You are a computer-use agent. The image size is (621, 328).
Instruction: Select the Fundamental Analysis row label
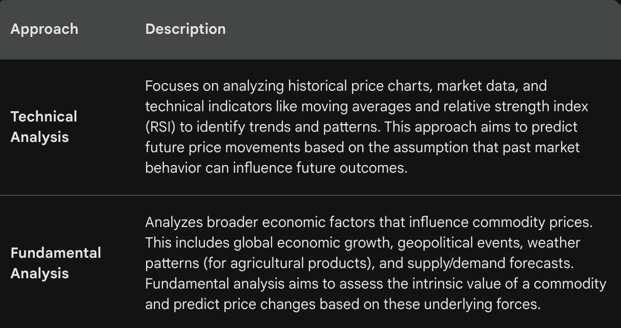56,263
